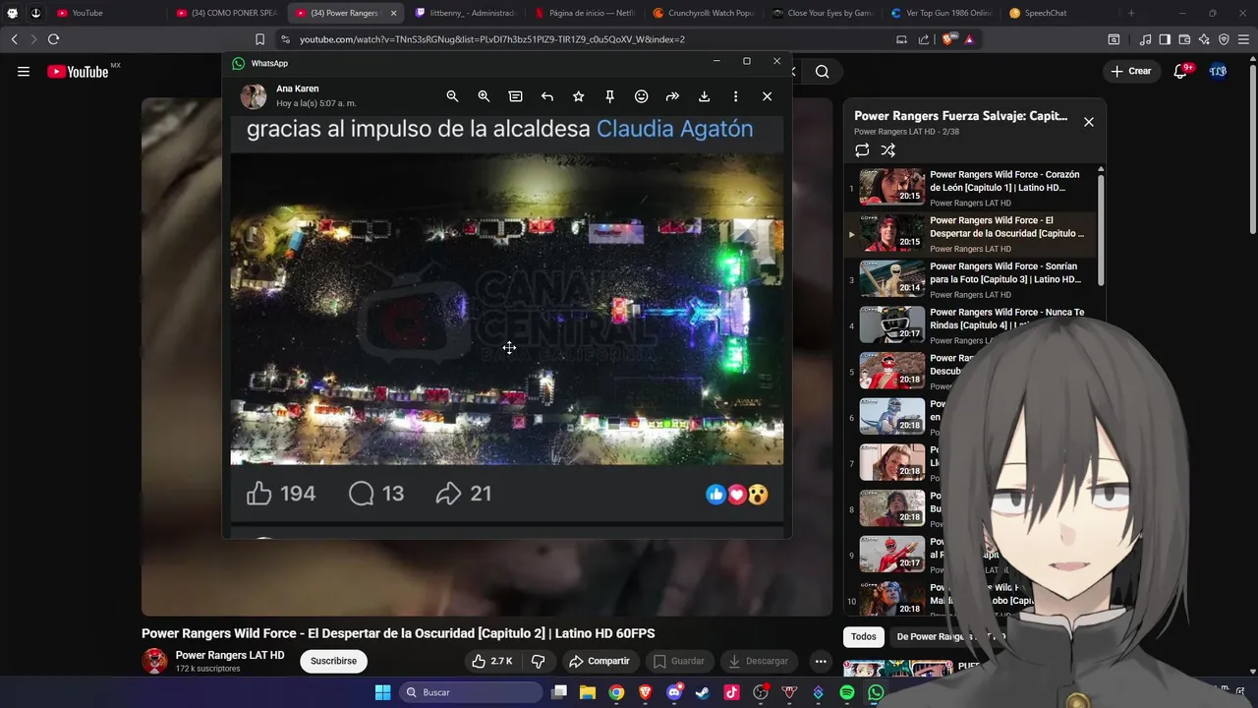Click the Compartir share button

[599, 661]
